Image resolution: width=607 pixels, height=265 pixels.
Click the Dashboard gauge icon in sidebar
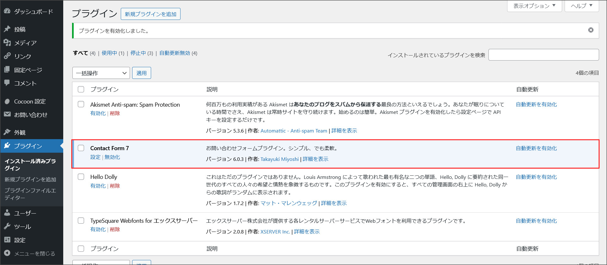pos(7,11)
